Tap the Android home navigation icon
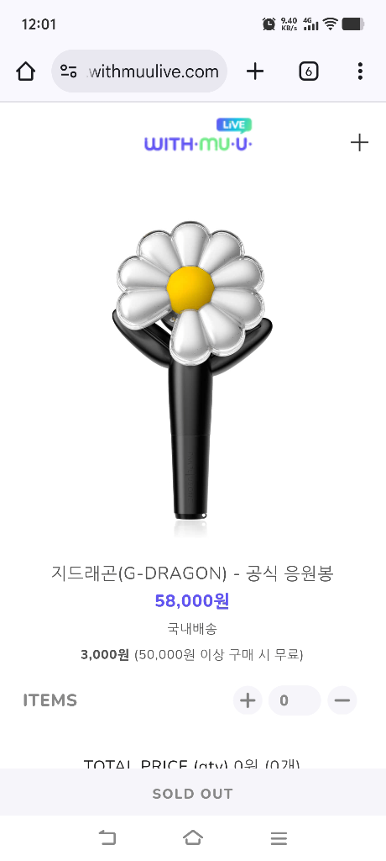Viewport: 386px width, 861px height. (x=193, y=838)
